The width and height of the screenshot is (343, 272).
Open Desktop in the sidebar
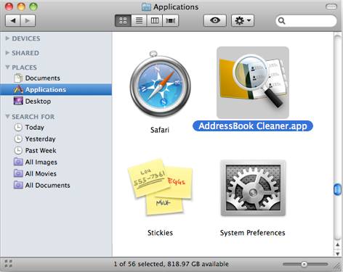coord(56,101)
